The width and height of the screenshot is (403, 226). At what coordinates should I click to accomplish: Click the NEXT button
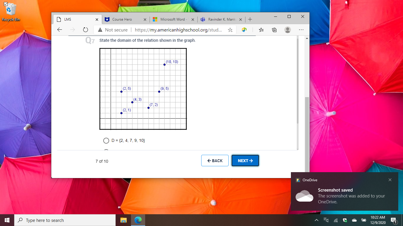pos(245,160)
